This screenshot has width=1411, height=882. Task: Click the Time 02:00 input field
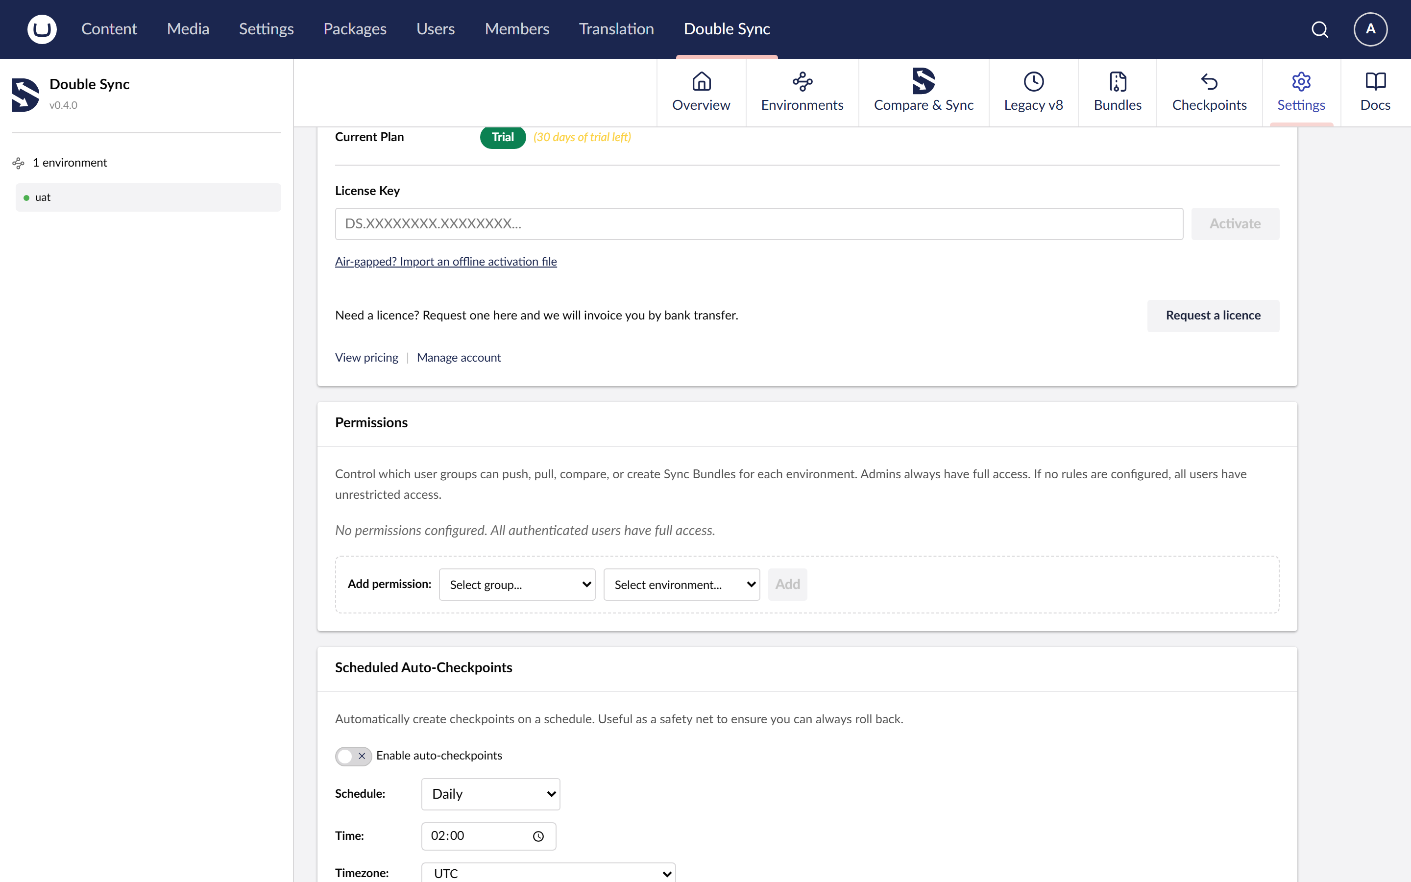pos(488,836)
